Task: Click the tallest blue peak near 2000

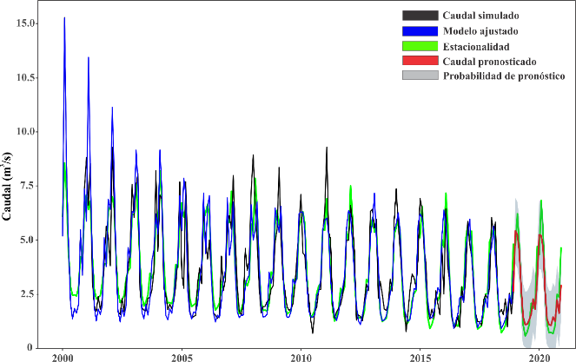Action: 64,19
